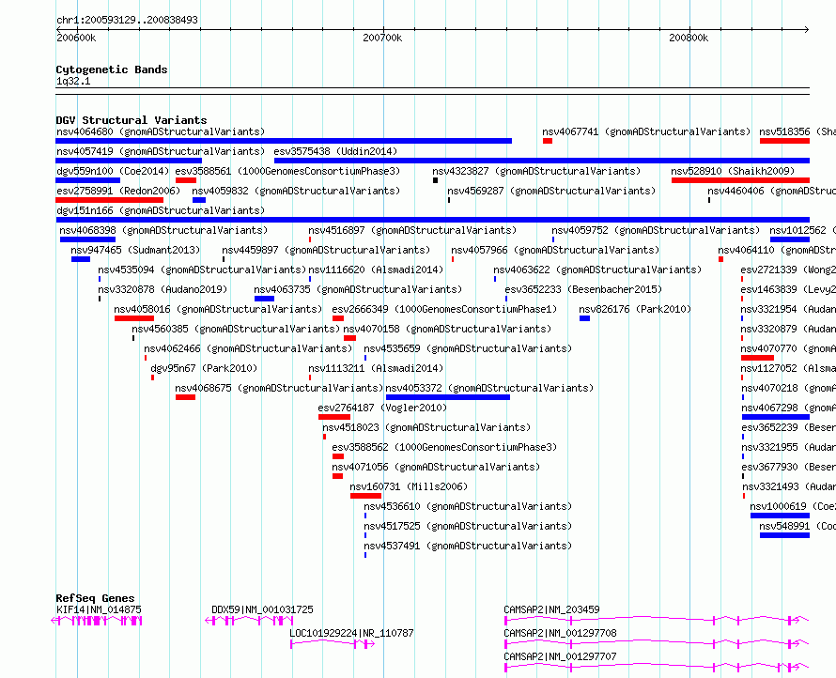
Task: Select dgv95n67 (Park2010) variant
Action: click(204, 368)
